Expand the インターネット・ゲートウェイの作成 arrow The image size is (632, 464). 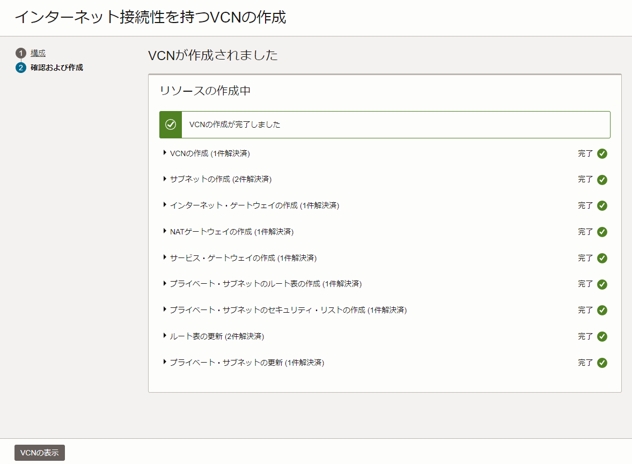pos(165,205)
